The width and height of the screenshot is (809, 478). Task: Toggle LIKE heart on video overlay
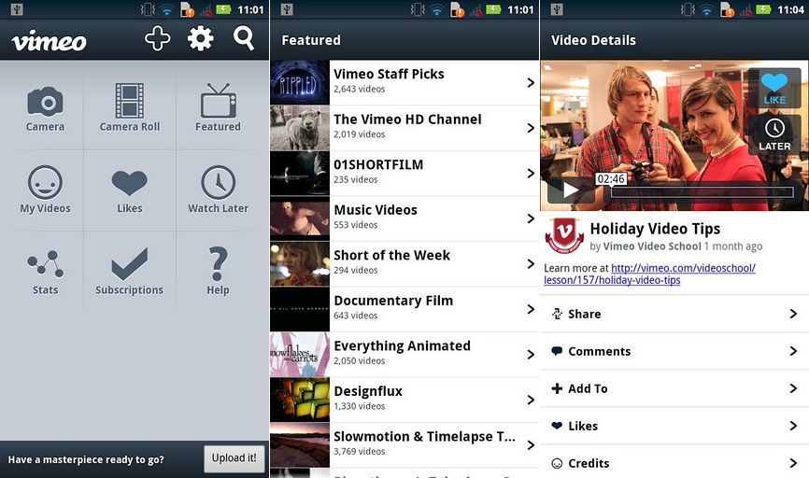pos(774,88)
